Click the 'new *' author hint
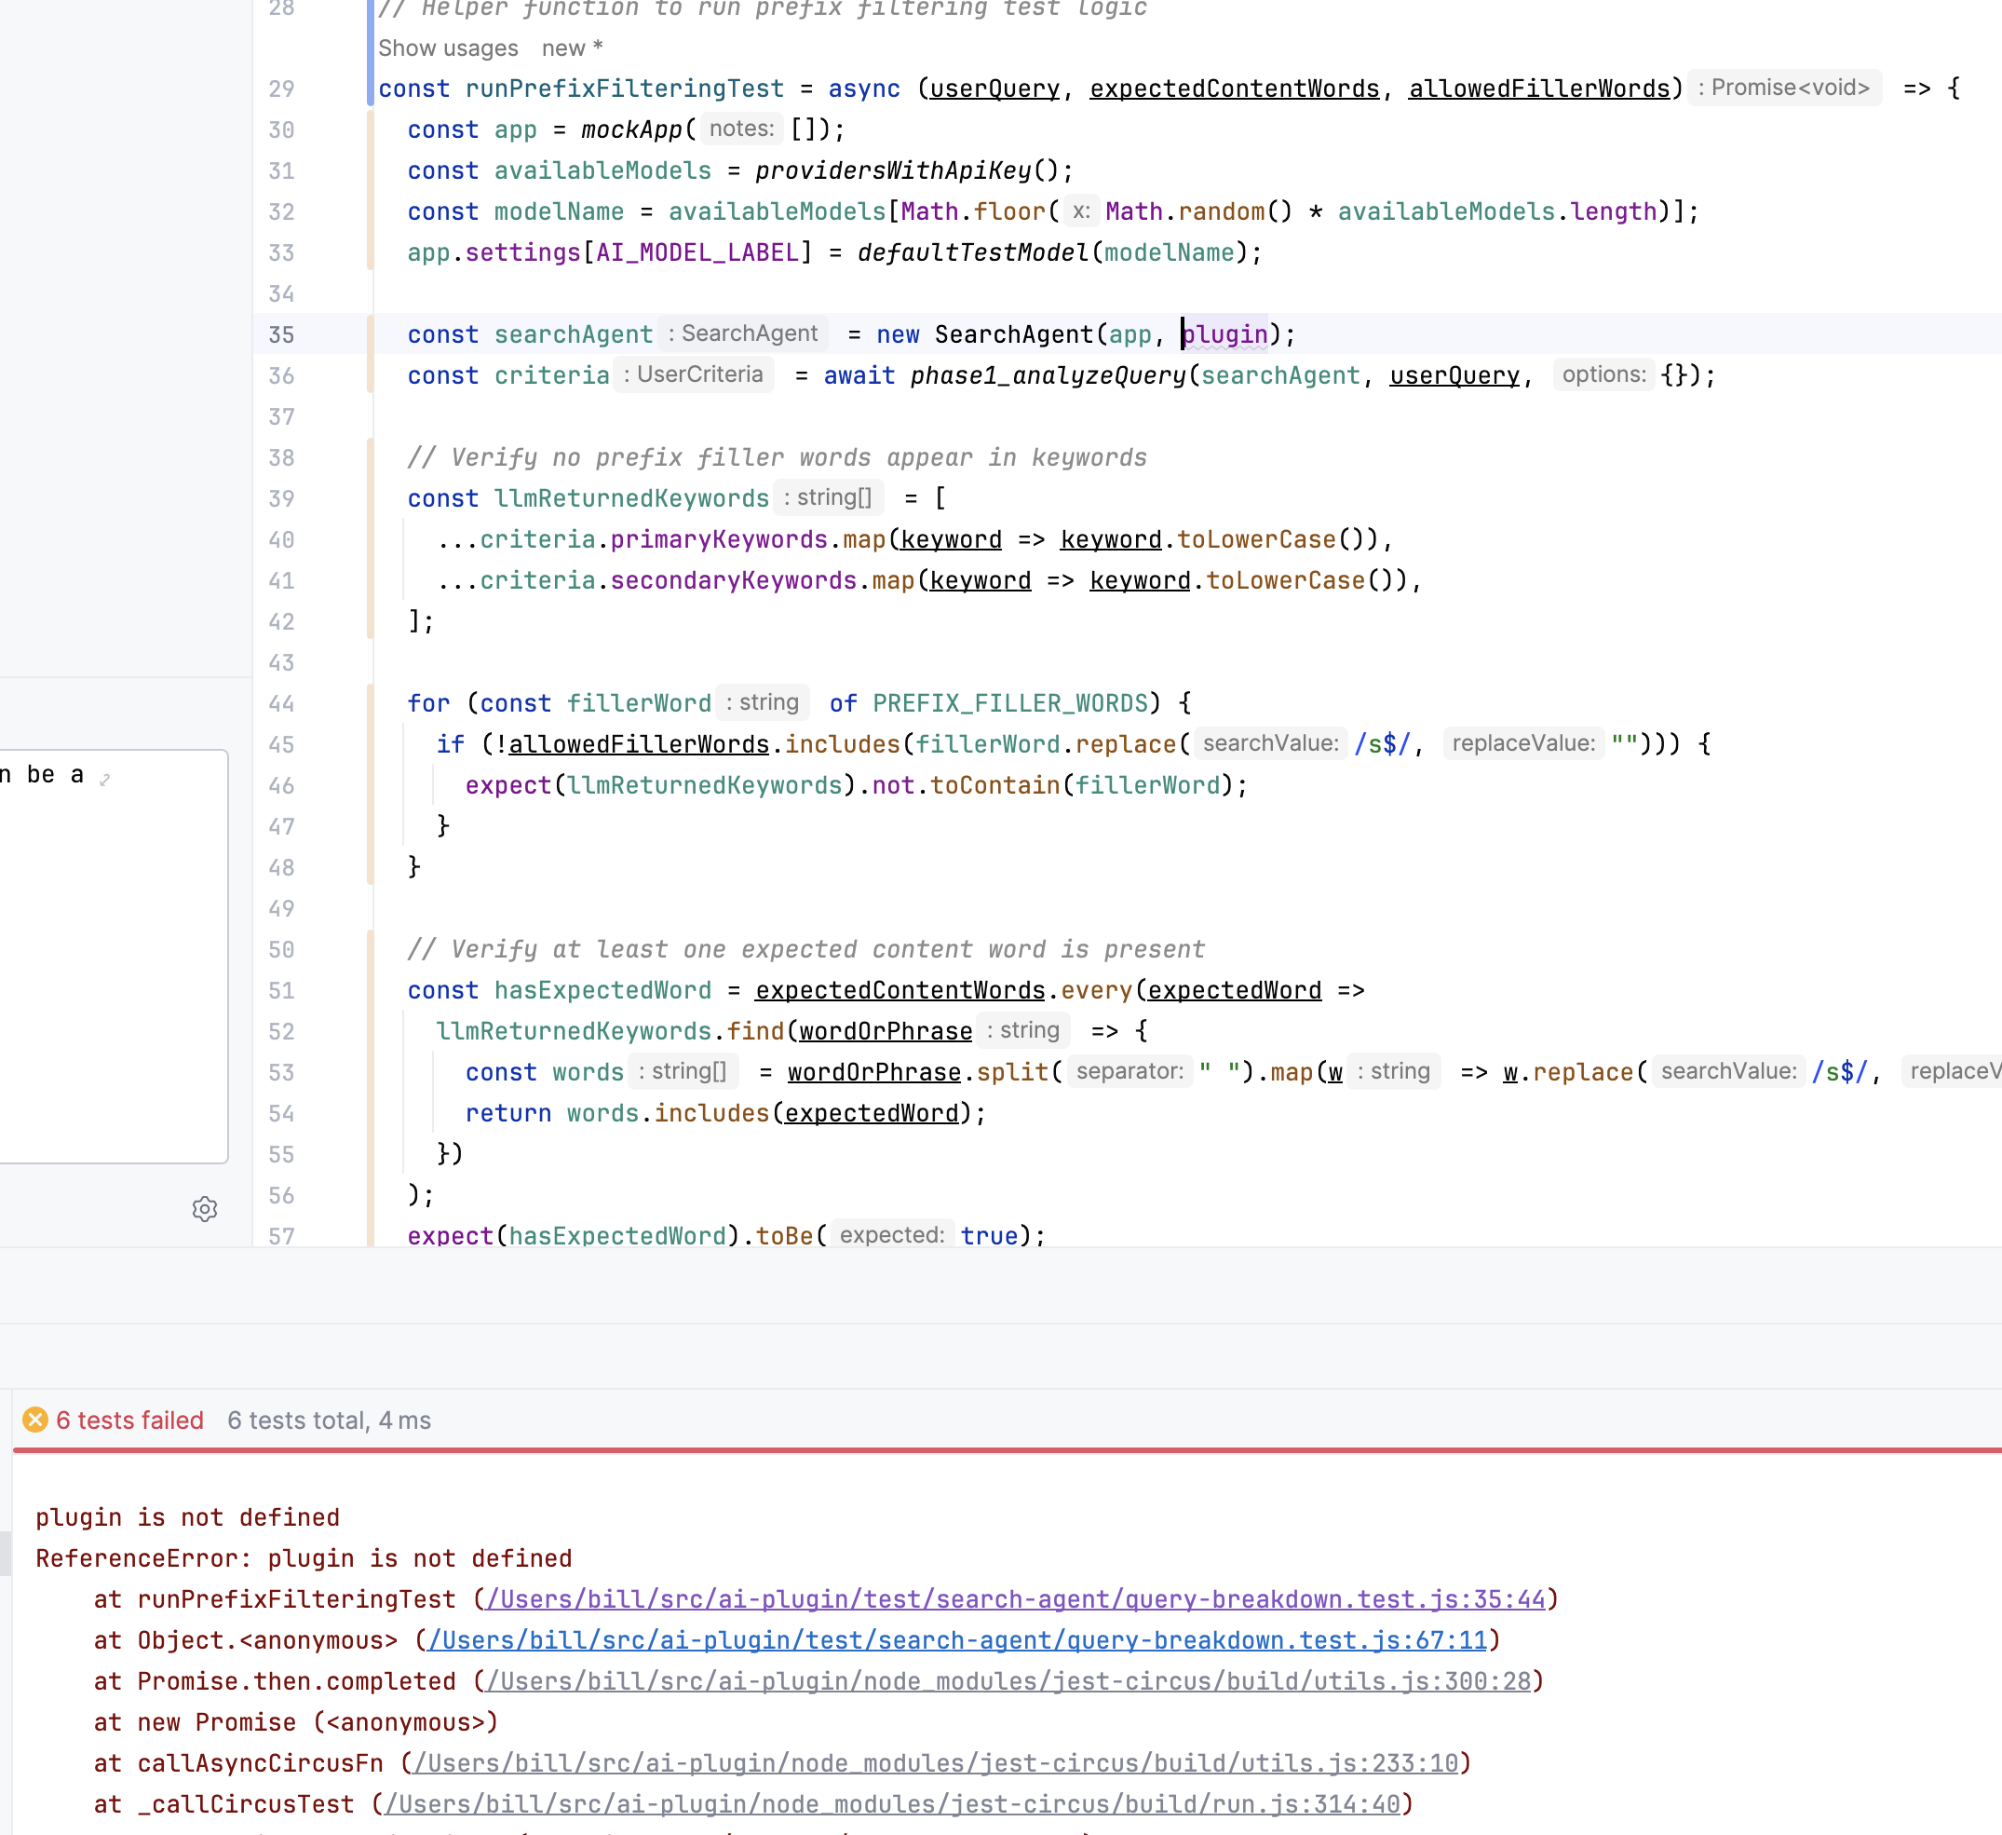 [x=572, y=48]
